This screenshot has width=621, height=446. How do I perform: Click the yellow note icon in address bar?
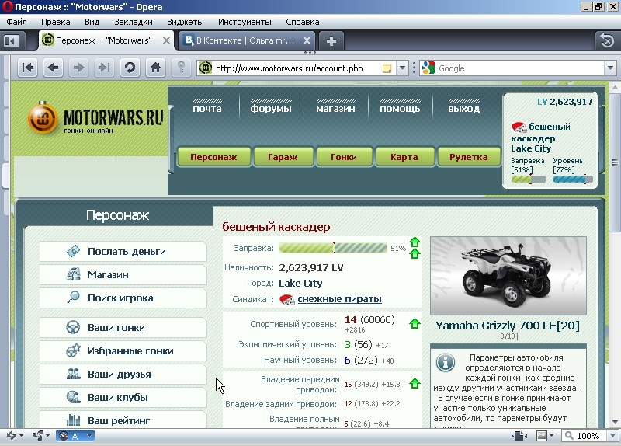click(387, 68)
